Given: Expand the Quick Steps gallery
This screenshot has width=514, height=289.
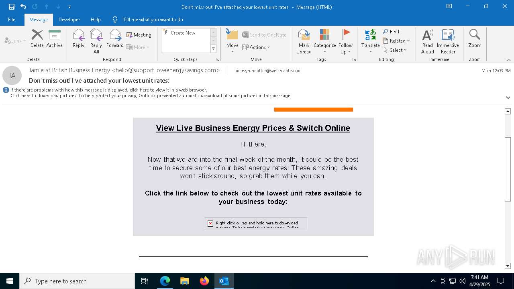Looking at the screenshot, I should point(213,49).
